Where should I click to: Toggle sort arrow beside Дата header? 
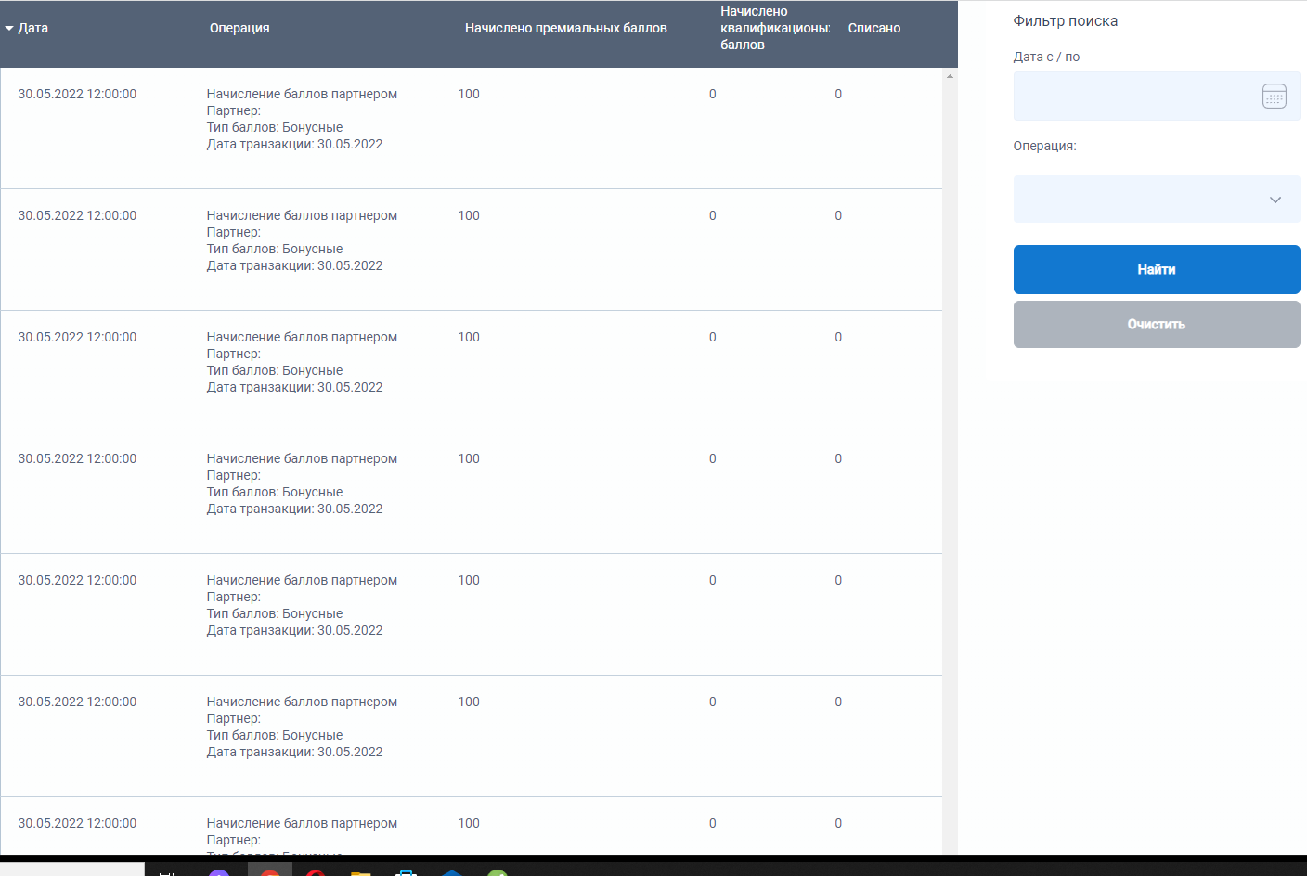(9, 29)
